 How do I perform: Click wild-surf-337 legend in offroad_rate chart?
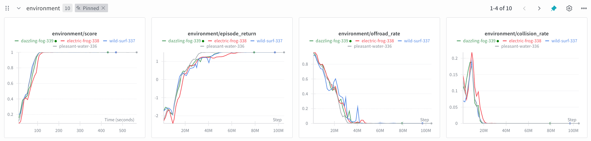click(x=417, y=41)
